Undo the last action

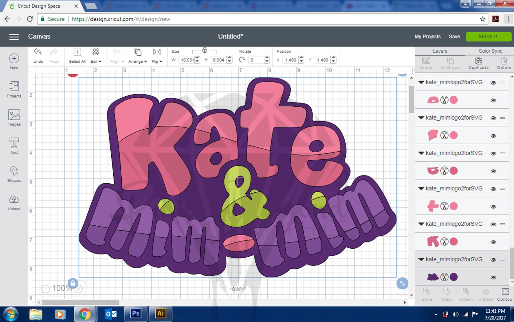38,56
